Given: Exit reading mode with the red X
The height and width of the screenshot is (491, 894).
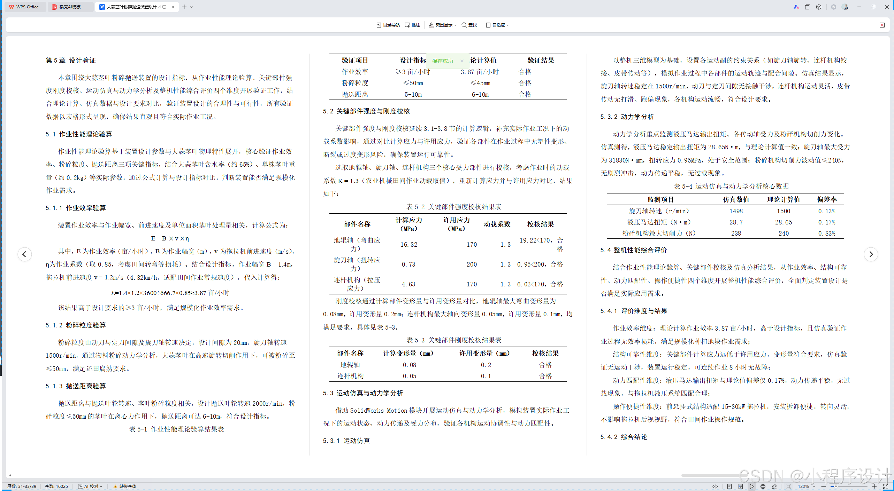Looking at the screenshot, I should coord(882,25).
